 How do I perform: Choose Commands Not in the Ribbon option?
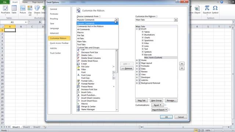[x=90, y=26]
